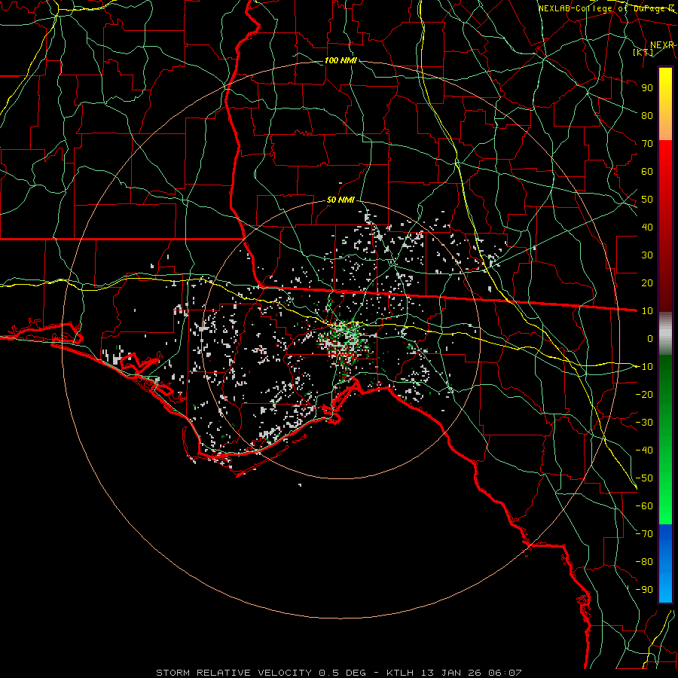
Task: Select the positive 20 value on velocity scale
Action: 647,282
